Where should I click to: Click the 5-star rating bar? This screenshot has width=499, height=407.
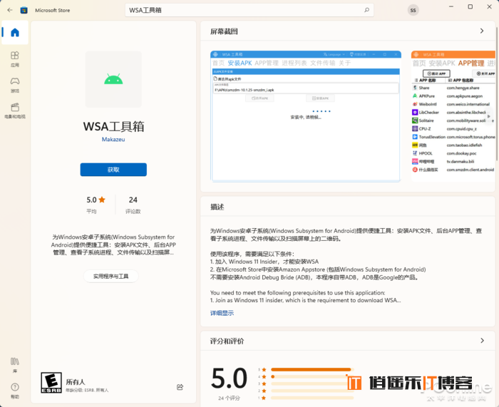[x=312, y=369]
